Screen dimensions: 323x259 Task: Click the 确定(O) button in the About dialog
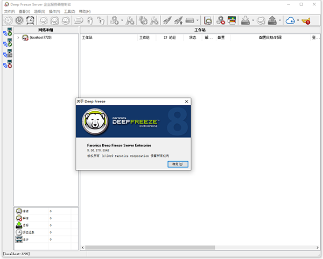(178, 164)
